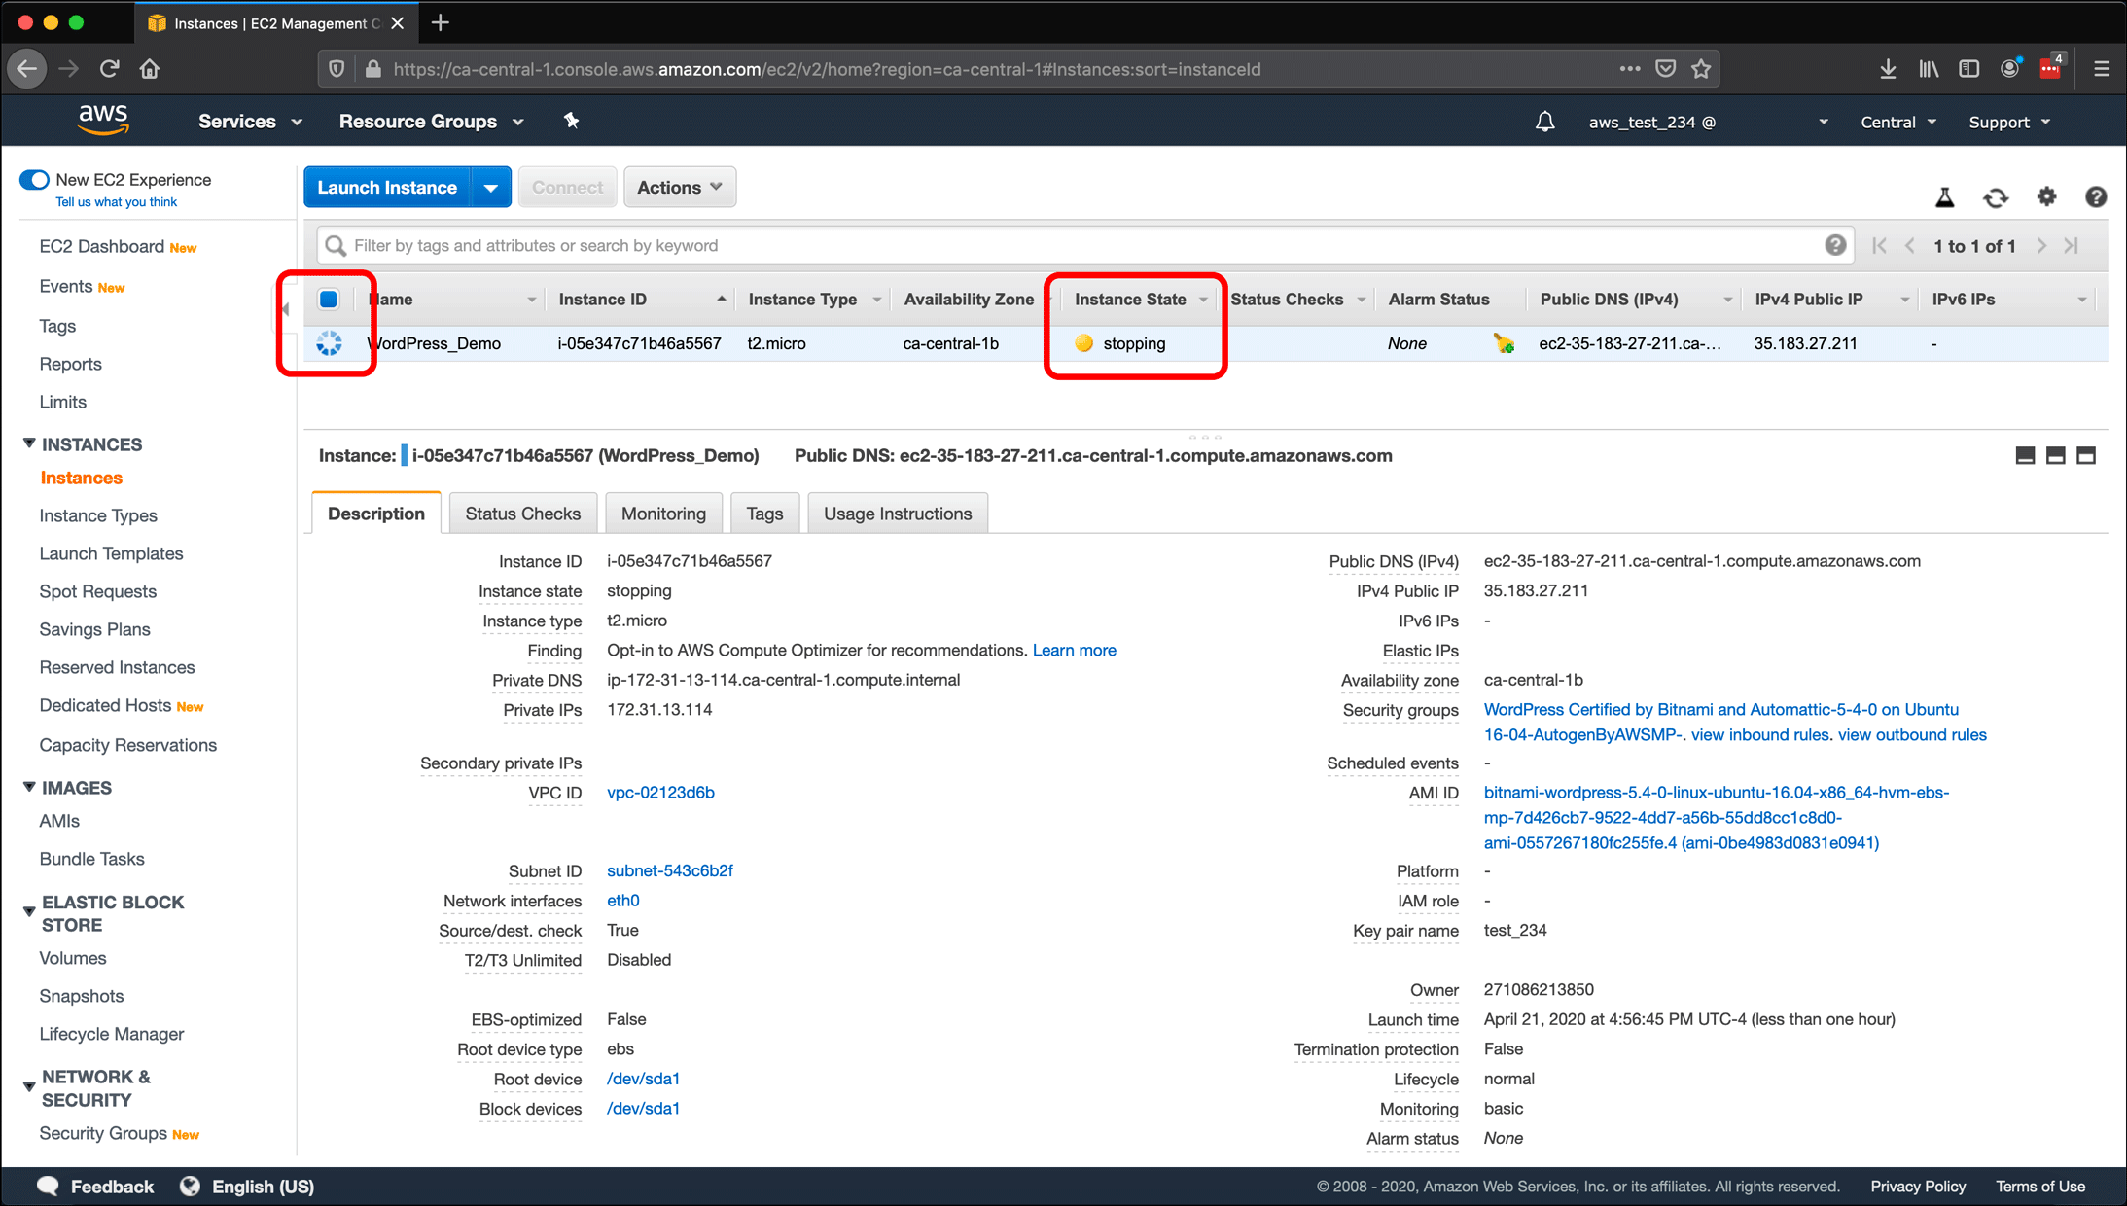Select the Description tab
Viewport: 2127px width, 1206px height.
point(376,514)
